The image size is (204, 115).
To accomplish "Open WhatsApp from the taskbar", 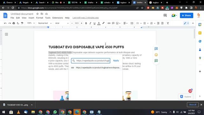I will point(55,112).
